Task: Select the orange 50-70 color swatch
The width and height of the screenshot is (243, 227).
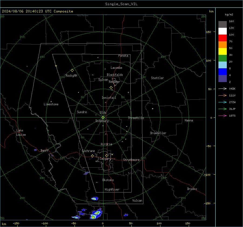Action: pyautogui.click(x=222, y=45)
